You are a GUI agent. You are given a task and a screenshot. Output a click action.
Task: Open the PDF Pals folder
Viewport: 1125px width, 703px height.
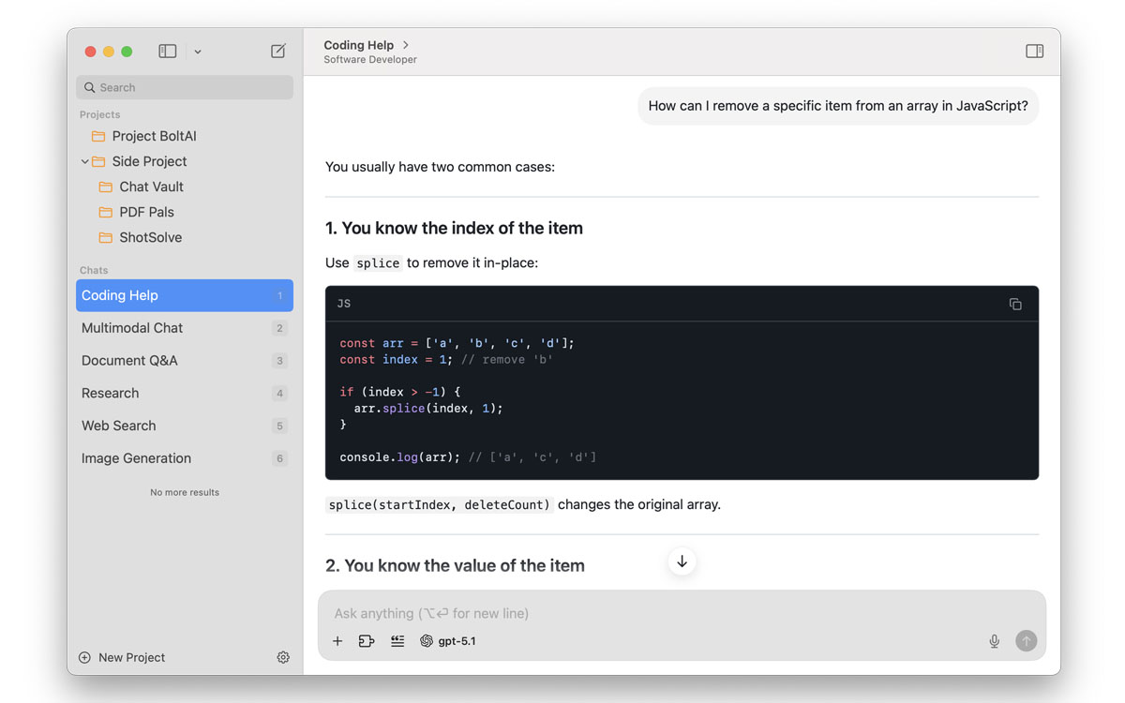point(146,212)
